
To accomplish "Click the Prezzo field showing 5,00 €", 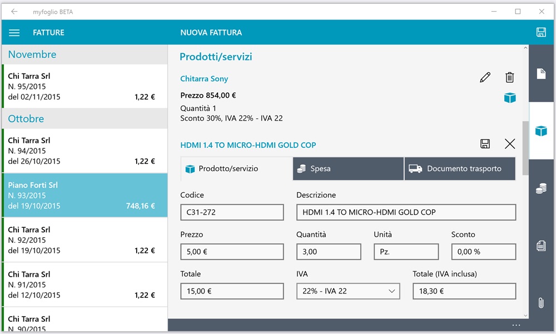I will point(232,252).
